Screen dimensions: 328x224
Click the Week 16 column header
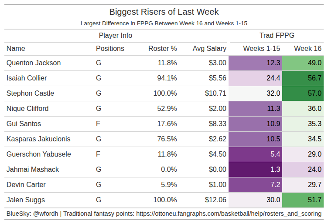[x=307, y=49]
